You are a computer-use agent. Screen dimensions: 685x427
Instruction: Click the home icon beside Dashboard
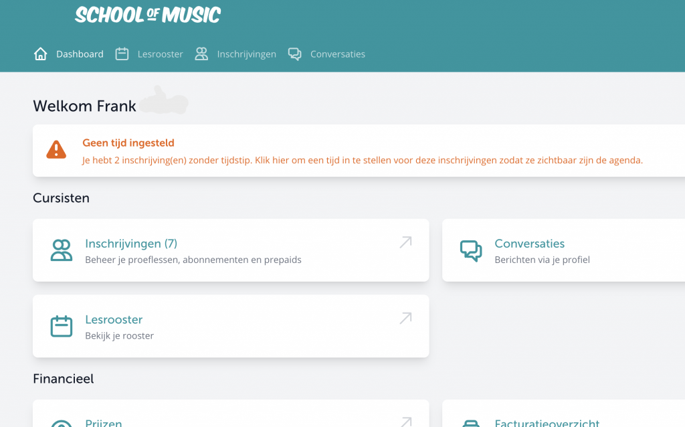tap(41, 54)
